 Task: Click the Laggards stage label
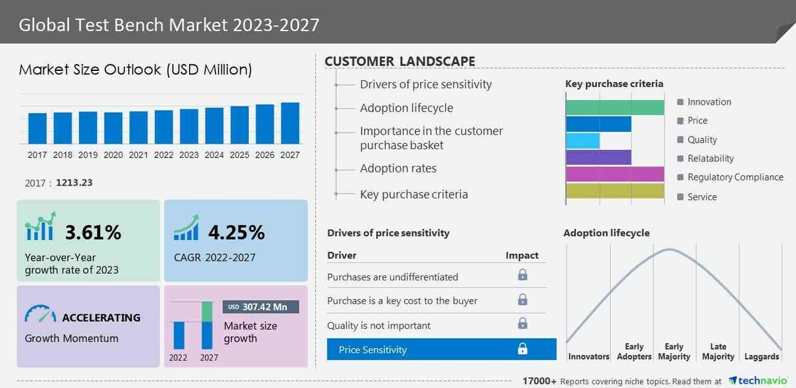pyautogui.click(x=762, y=356)
